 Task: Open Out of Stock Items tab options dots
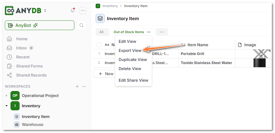(149, 32)
